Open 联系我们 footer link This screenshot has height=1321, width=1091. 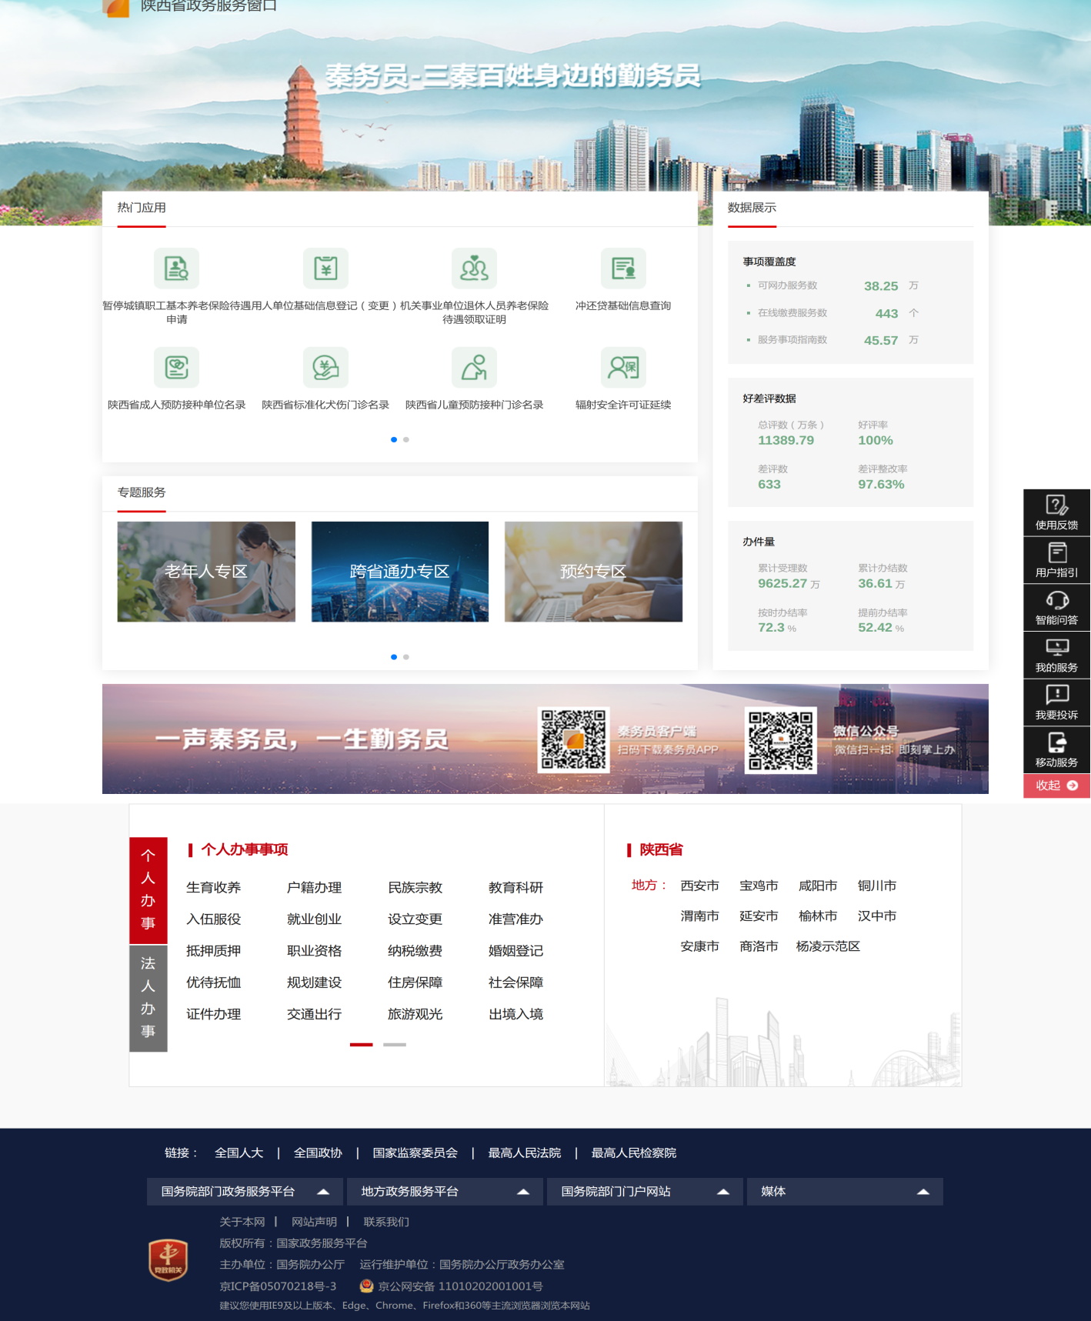pos(386,1222)
